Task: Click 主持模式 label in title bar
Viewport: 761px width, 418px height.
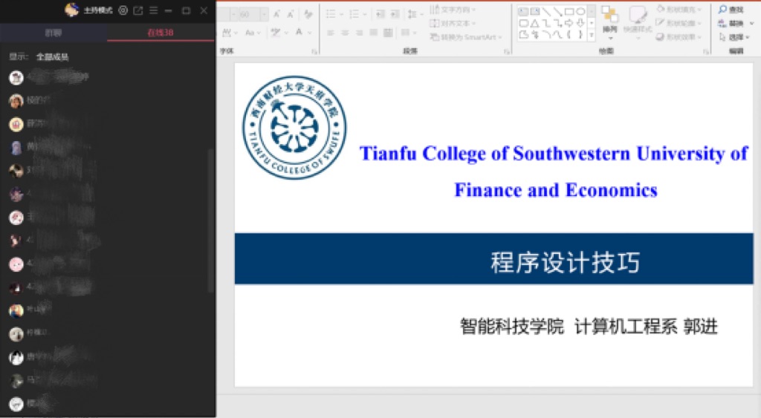Action: pos(98,10)
